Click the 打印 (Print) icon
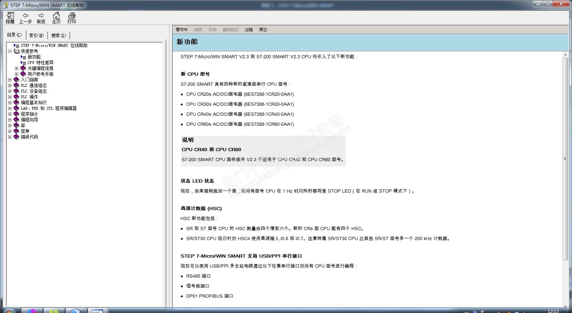The width and height of the screenshot is (572, 313). [72, 16]
